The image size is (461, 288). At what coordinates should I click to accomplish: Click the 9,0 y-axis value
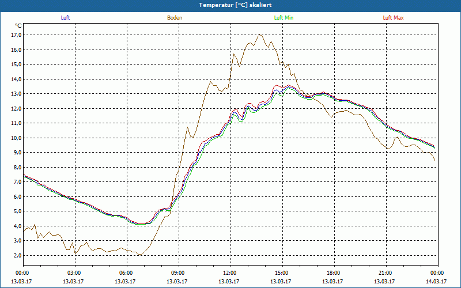pyautogui.click(x=17, y=153)
